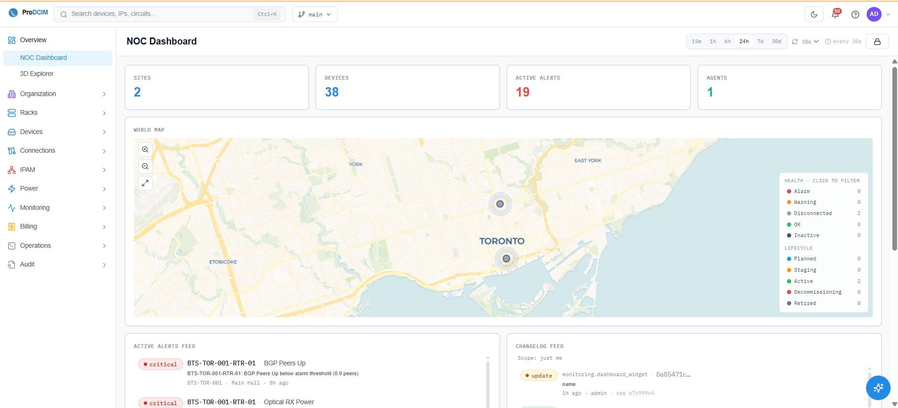Open the Active Alerts card showing 19
898x408 pixels.
tap(599, 88)
